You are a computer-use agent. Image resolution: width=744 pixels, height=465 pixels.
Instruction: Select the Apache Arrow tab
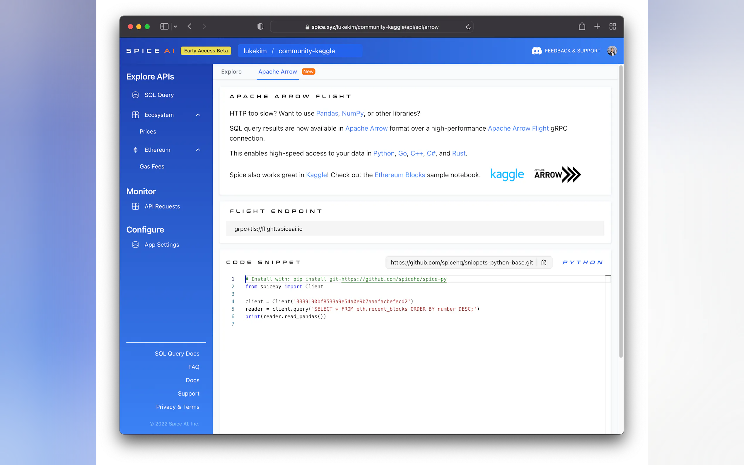pos(277,72)
